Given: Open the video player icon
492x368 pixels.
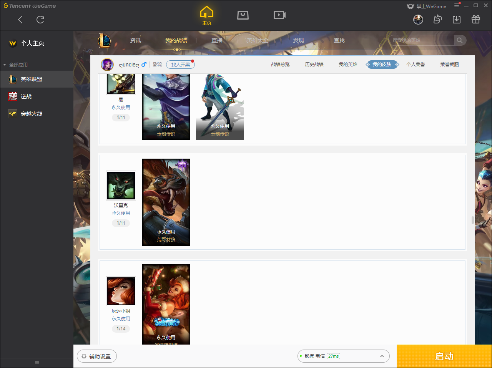Looking at the screenshot, I should coord(279,15).
